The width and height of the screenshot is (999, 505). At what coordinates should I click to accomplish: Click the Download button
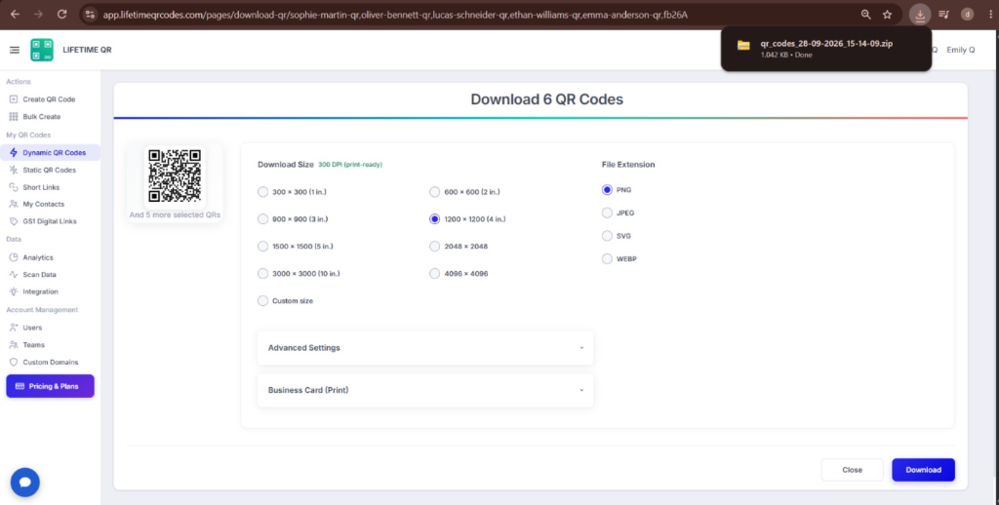923,470
